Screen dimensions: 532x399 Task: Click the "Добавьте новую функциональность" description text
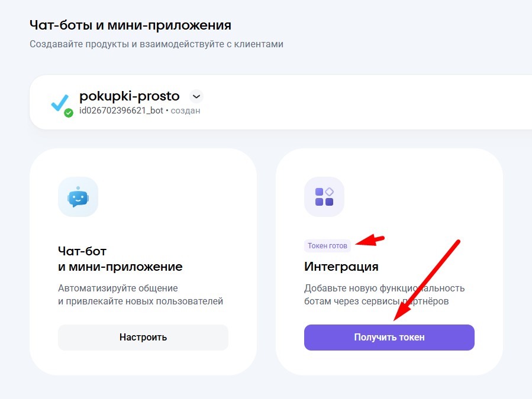385,288
